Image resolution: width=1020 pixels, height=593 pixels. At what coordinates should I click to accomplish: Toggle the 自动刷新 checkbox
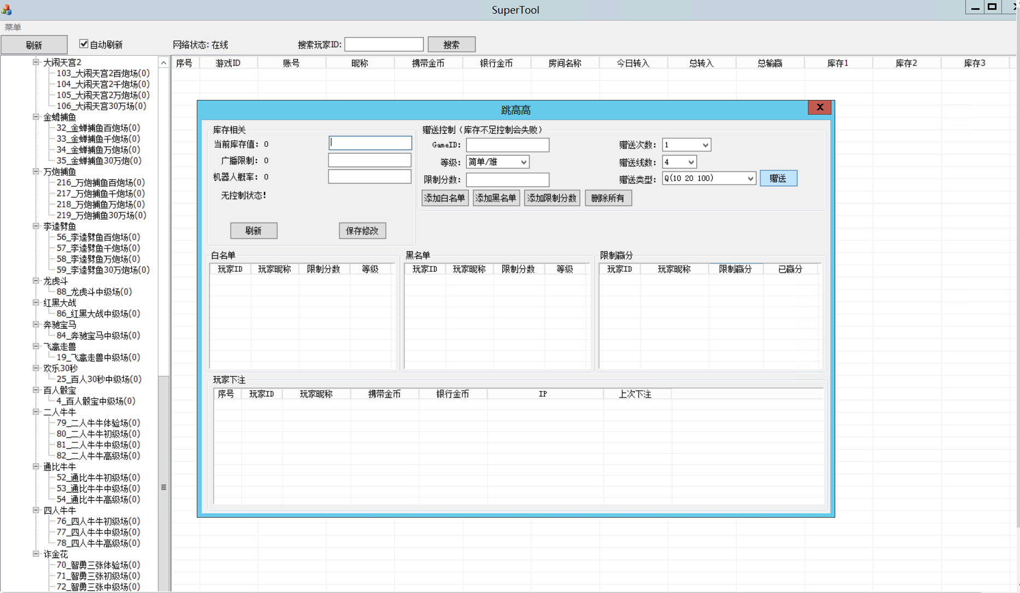[84, 44]
